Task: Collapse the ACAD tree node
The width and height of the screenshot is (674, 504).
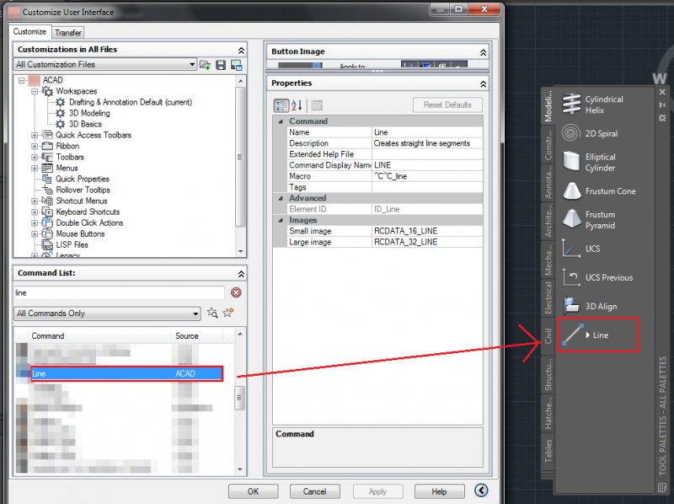Action: coord(22,80)
